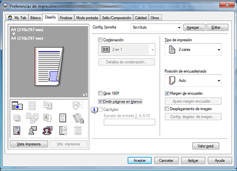Click Config. desplaz. de imagen... button

193,117
